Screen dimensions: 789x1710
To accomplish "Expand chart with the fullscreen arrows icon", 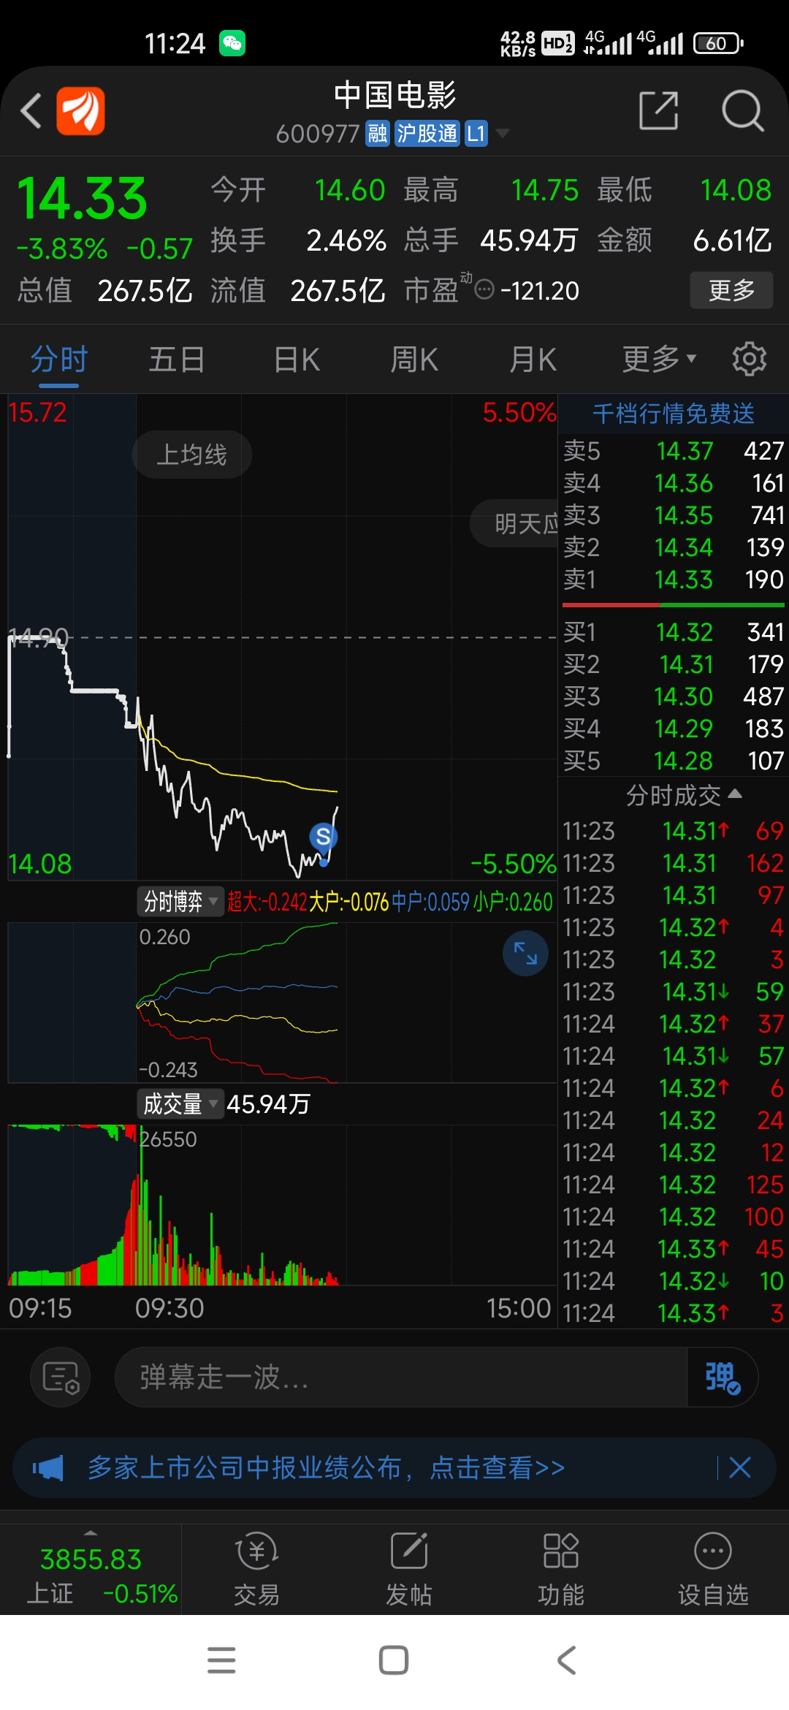I will [x=525, y=953].
